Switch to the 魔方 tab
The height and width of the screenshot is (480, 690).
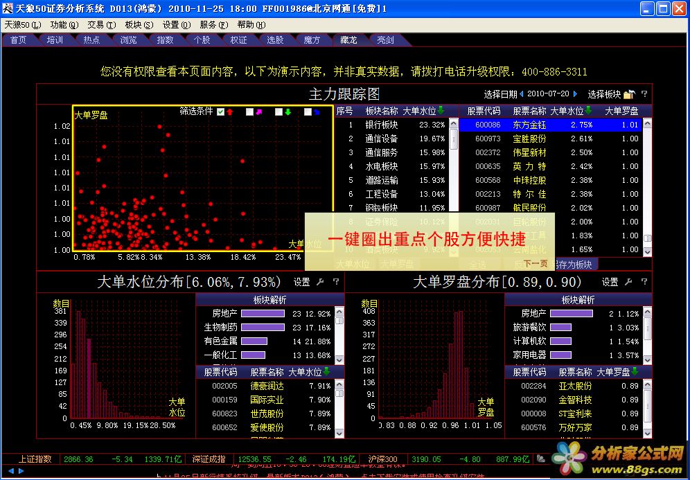[312, 40]
